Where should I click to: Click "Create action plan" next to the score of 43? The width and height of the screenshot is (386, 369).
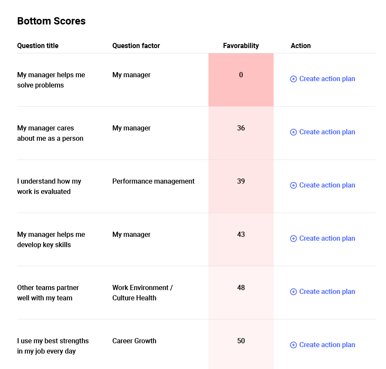point(327,239)
